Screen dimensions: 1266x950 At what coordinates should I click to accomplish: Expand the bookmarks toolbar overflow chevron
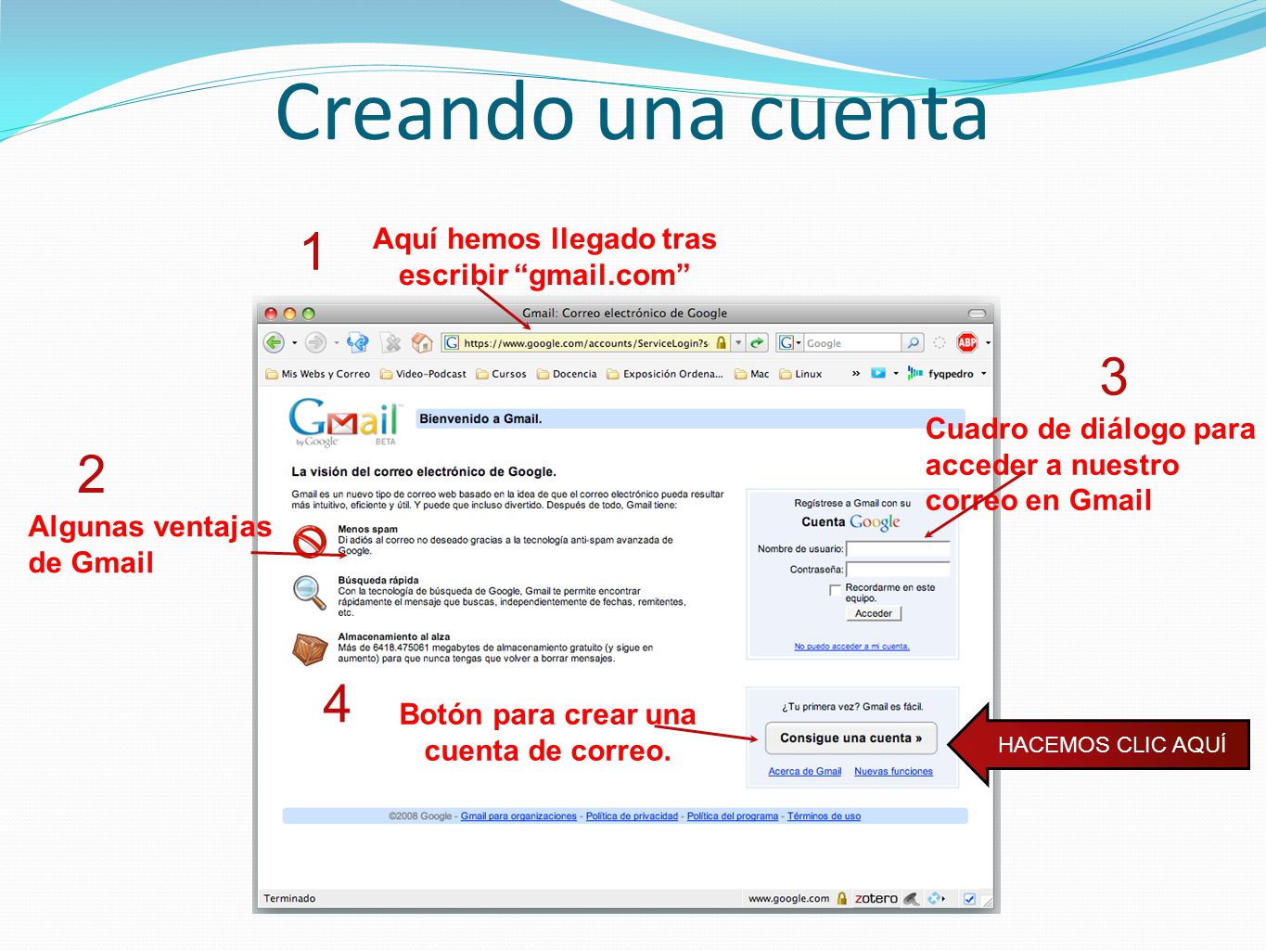855,374
